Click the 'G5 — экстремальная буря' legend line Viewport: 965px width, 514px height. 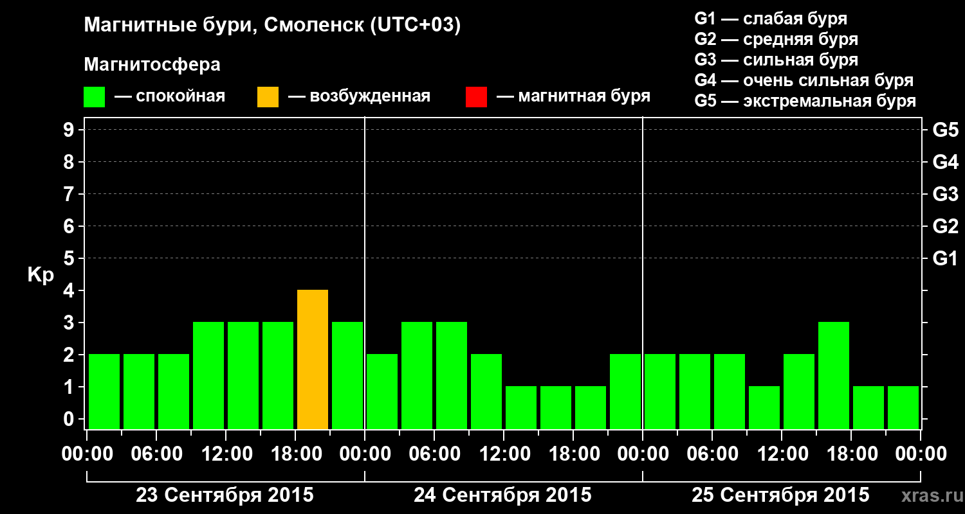tap(805, 101)
